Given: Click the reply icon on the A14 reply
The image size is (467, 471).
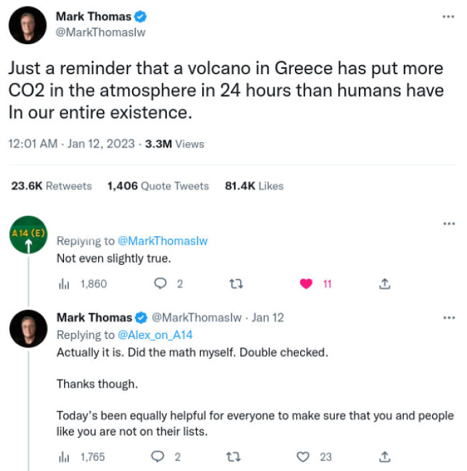Looking at the screenshot, I should (161, 284).
